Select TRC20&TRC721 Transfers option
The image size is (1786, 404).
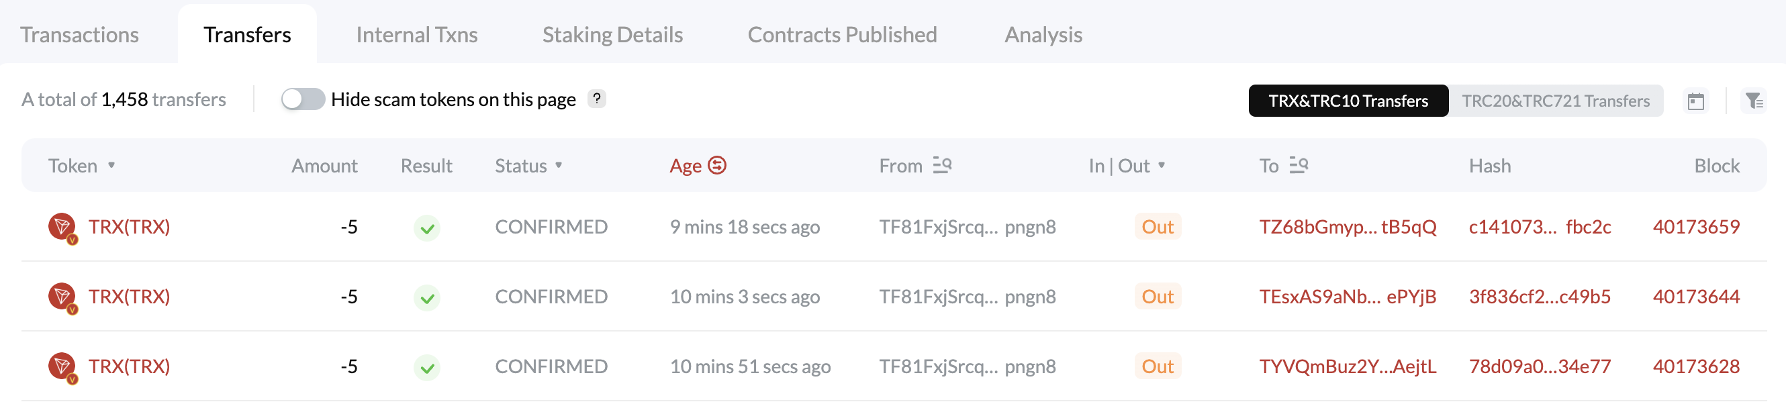[x=1555, y=101]
